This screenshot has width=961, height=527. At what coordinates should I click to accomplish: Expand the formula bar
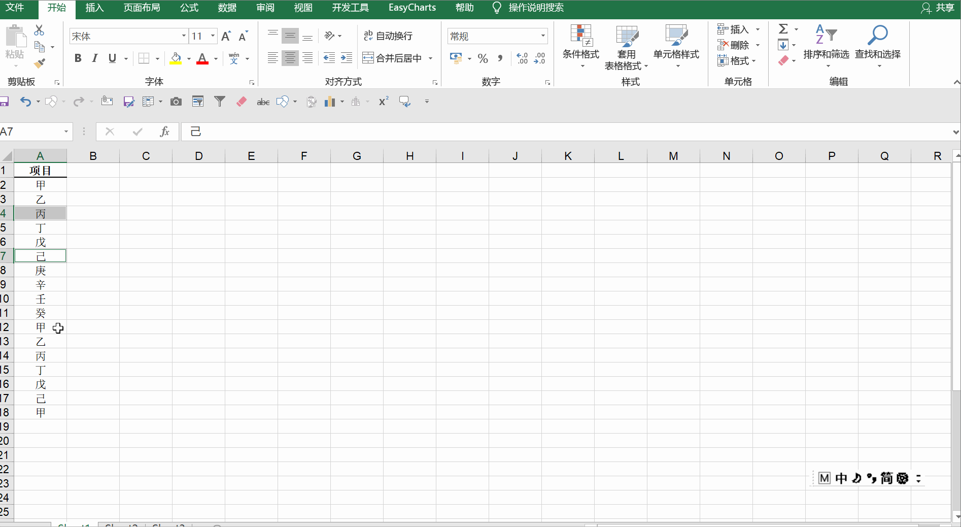(955, 132)
